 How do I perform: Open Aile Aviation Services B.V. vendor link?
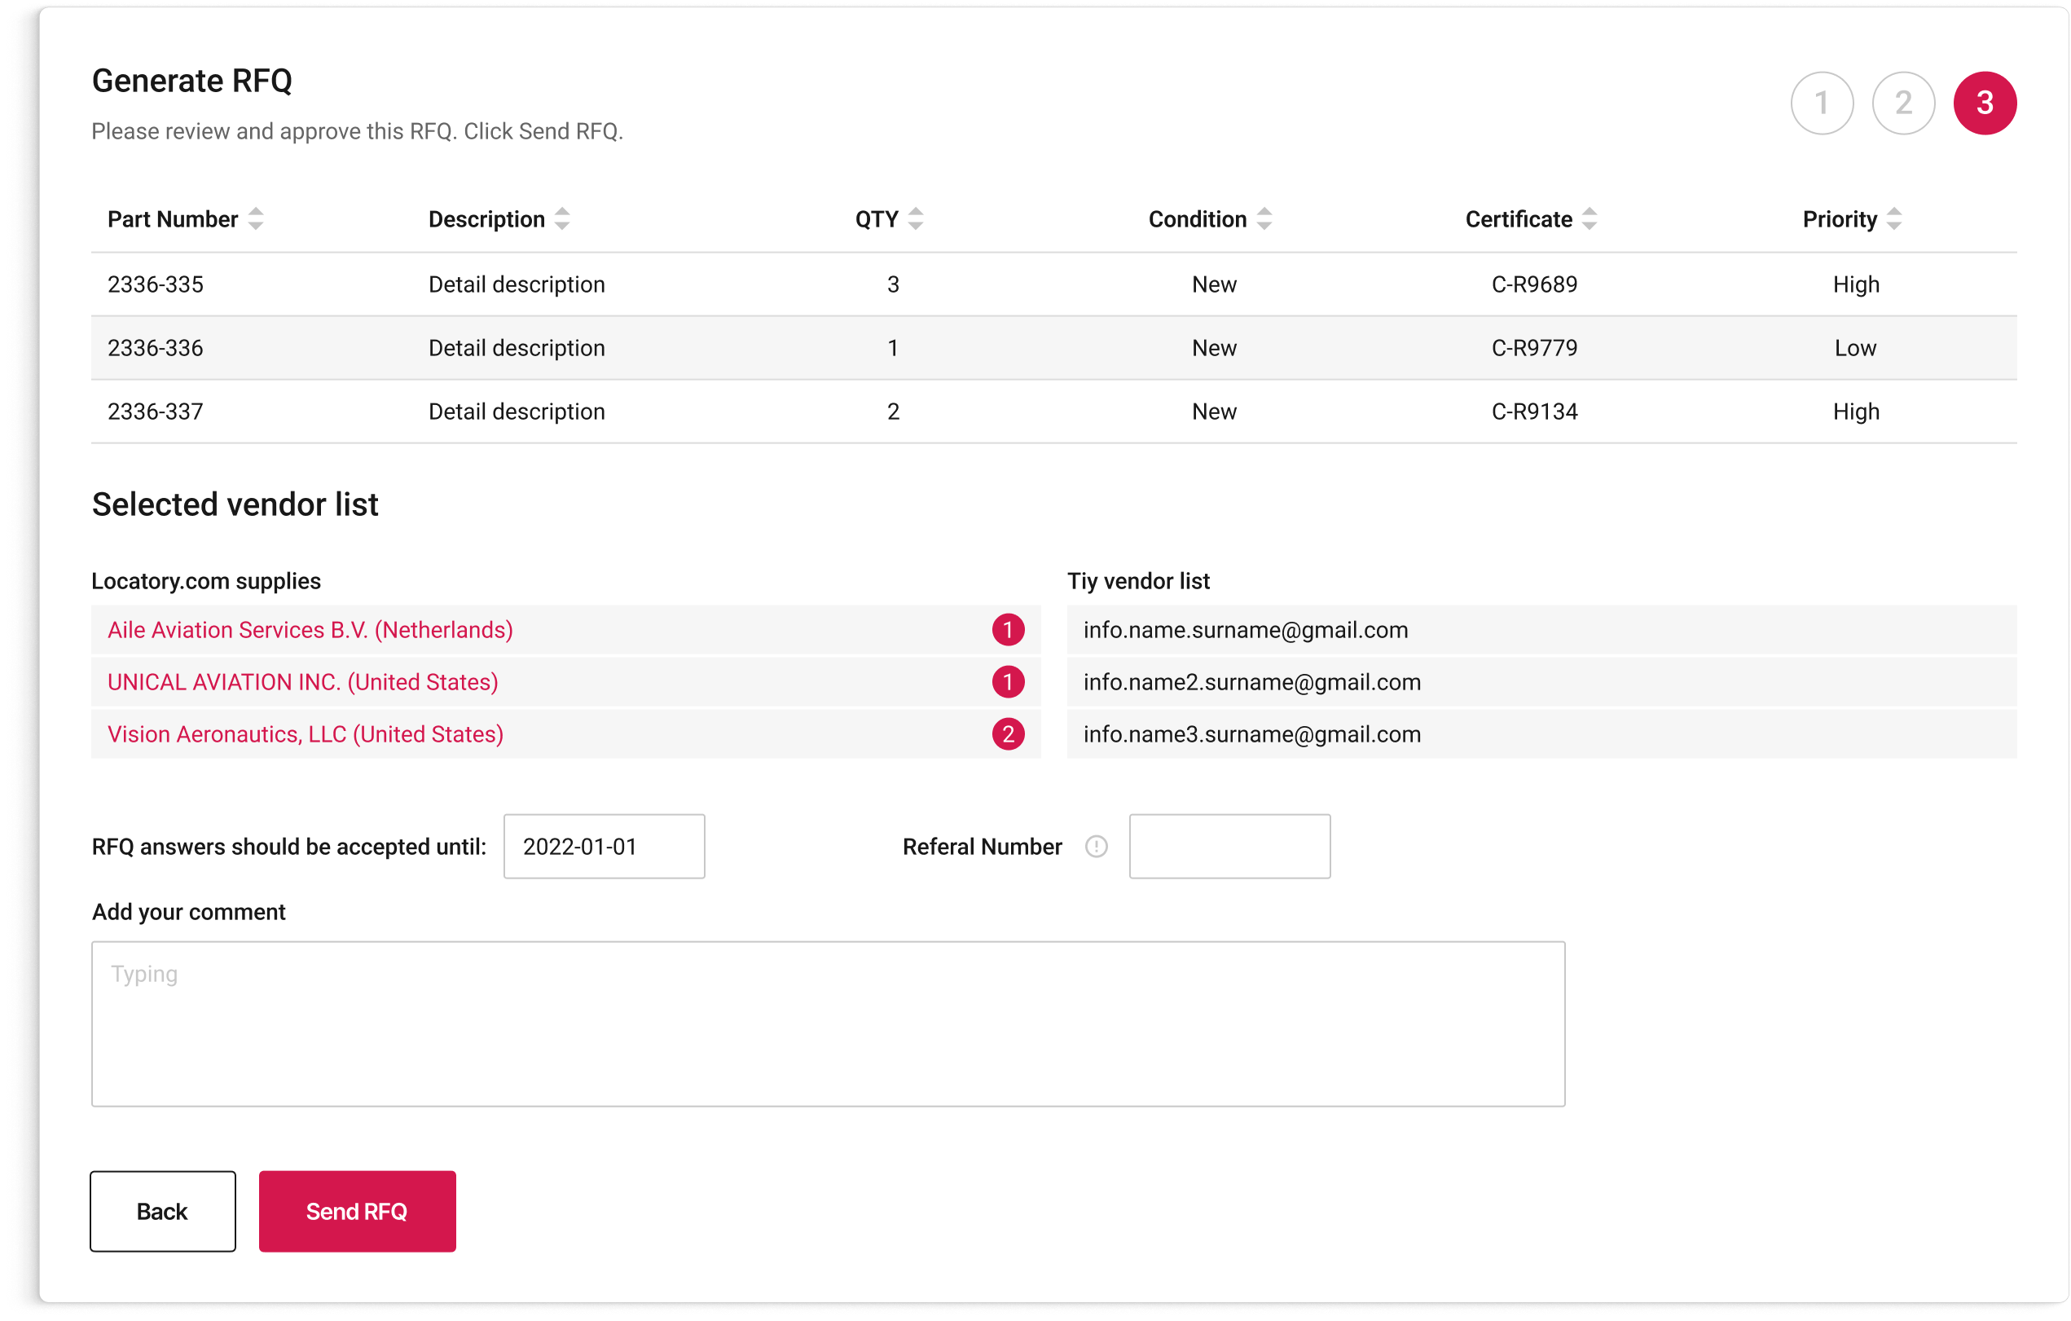tap(310, 631)
